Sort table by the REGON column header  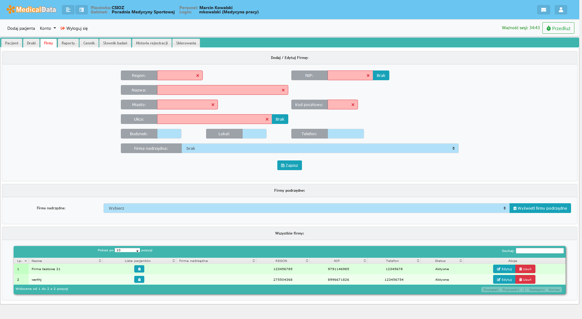282,261
